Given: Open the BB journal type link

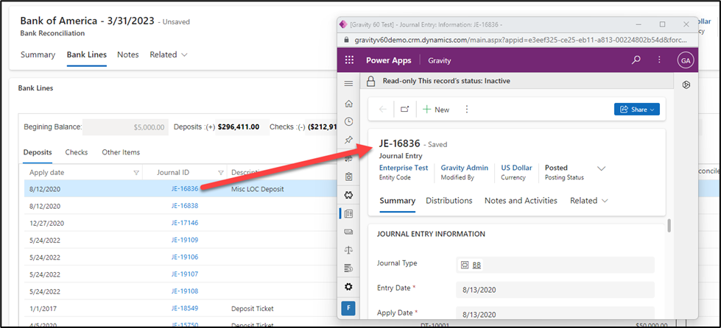Looking at the screenshot, I should [476, 265].
